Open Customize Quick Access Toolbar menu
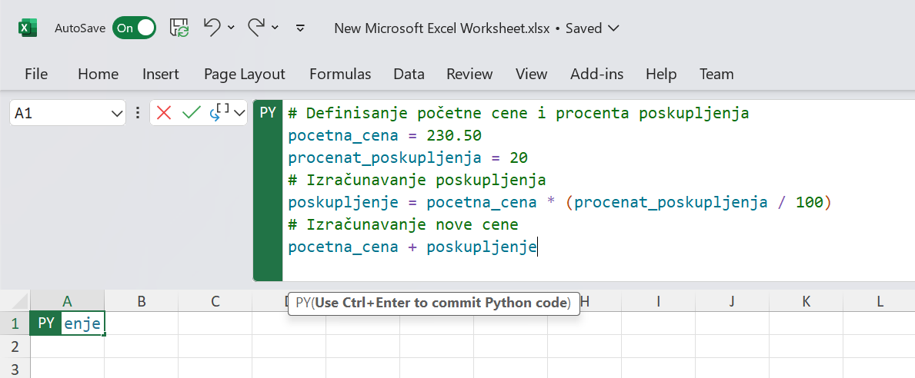 301,28
